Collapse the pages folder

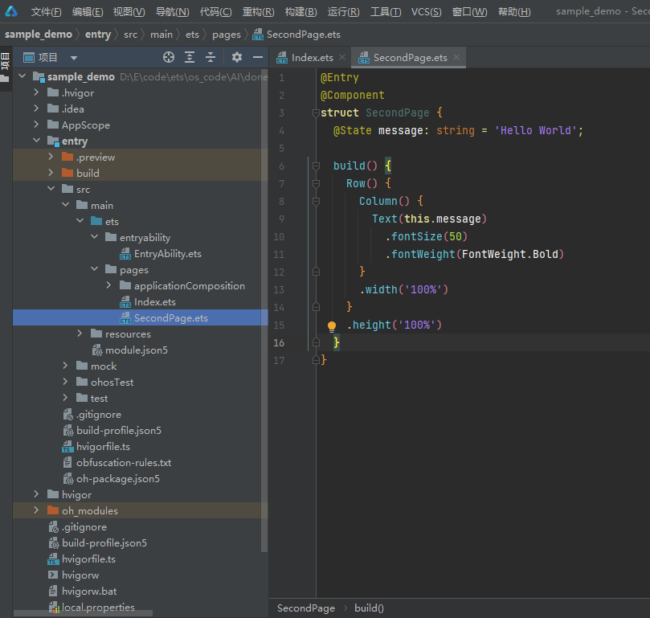click(x=95, y=269)
